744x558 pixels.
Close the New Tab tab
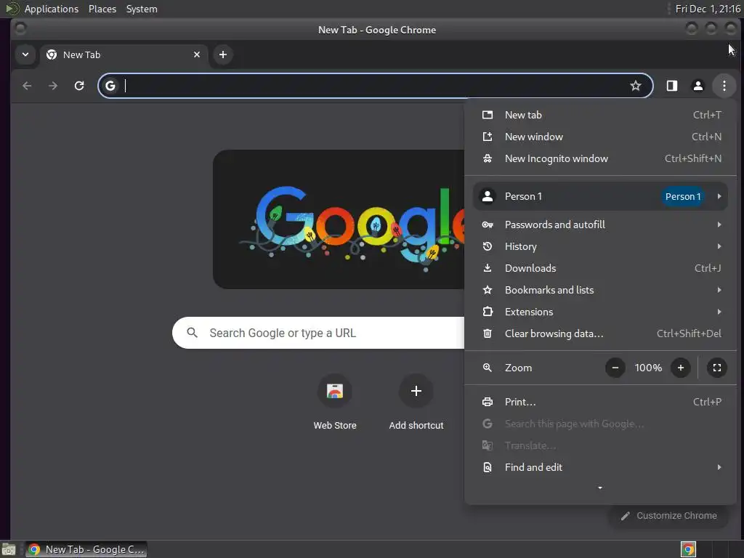197,54
